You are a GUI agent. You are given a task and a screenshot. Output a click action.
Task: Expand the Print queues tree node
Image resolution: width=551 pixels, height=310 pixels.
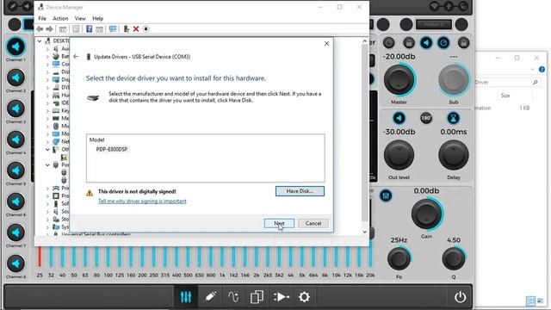[x=47, y=189]
